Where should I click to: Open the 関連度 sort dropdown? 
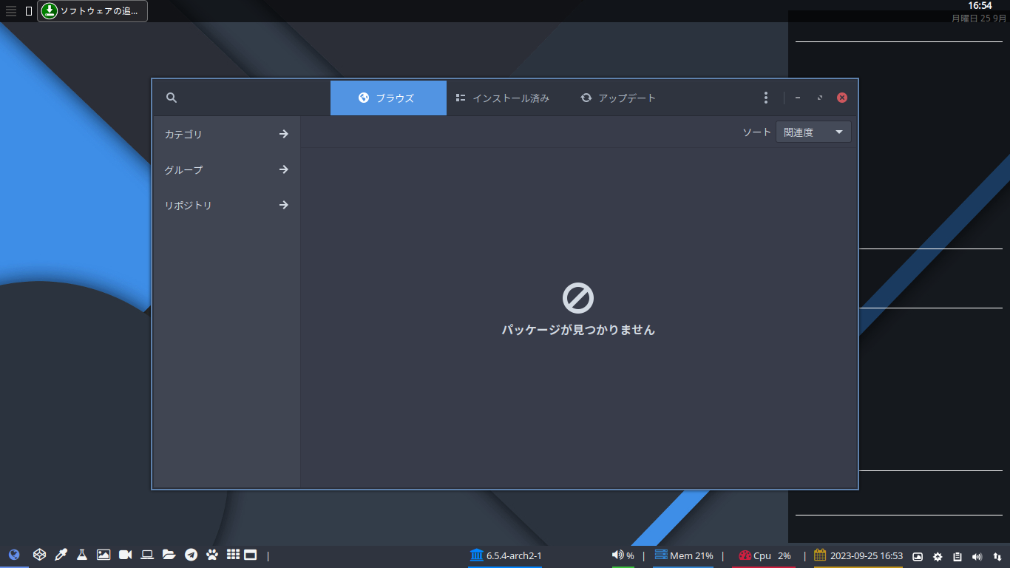tap(813, 132)
